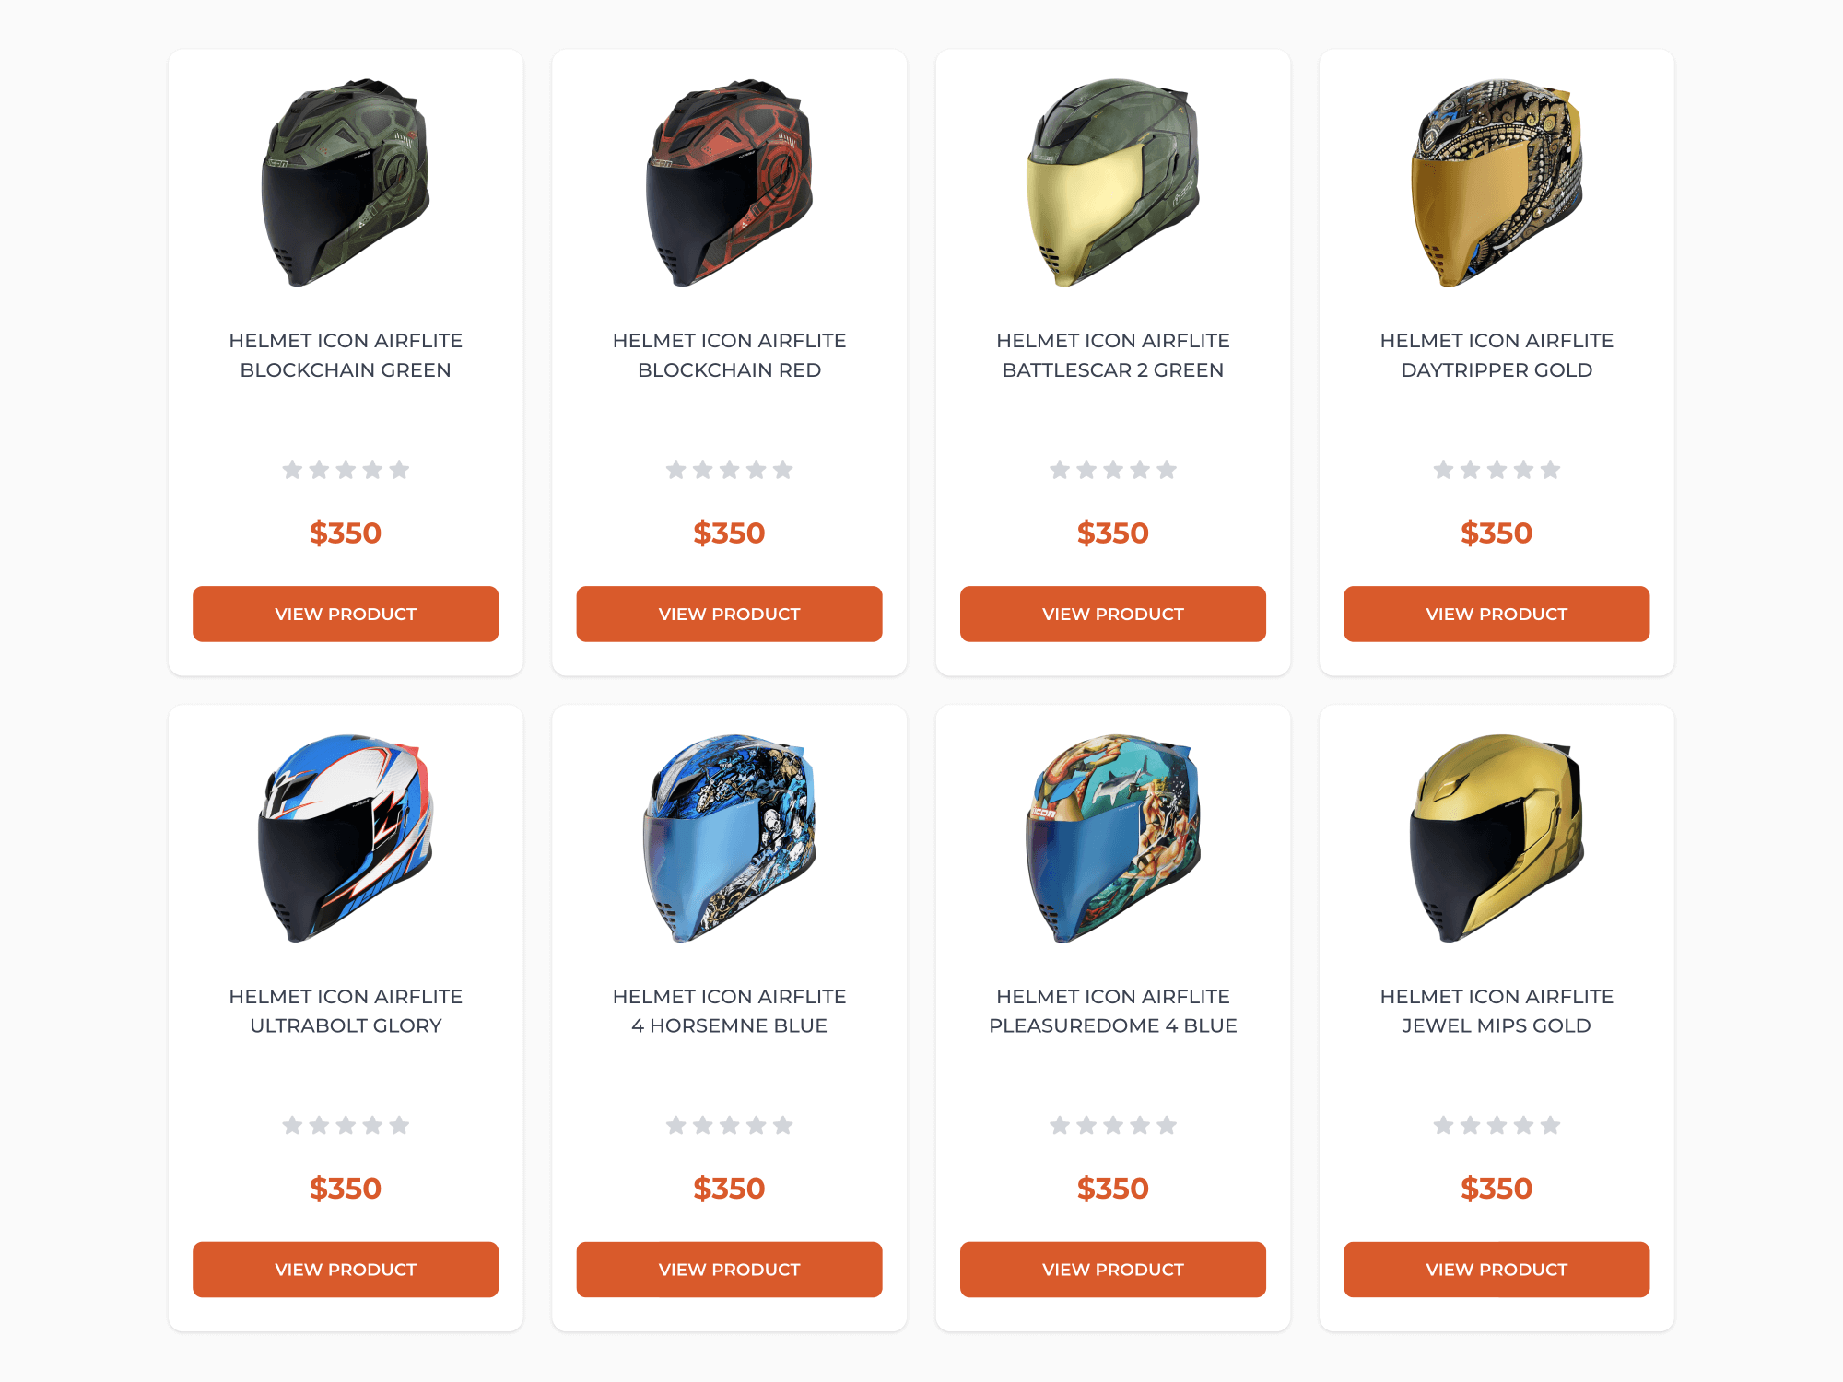This screenshot has height=1382, width=1843.
Task: Give Pleasuredome 4 Blue three stars
Action: 1113,1125
